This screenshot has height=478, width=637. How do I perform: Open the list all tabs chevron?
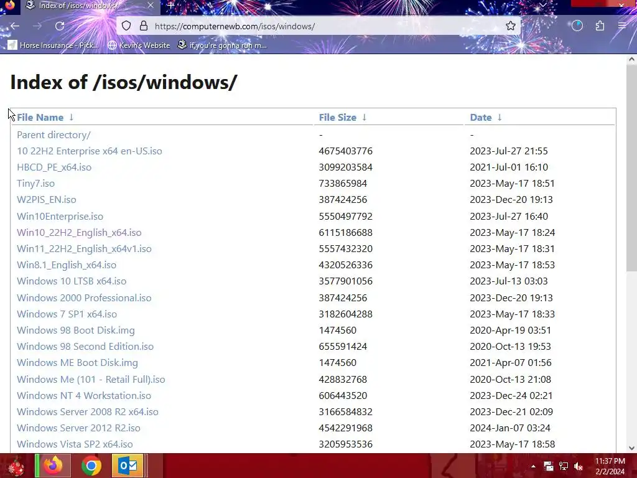[x=542, y=5]
